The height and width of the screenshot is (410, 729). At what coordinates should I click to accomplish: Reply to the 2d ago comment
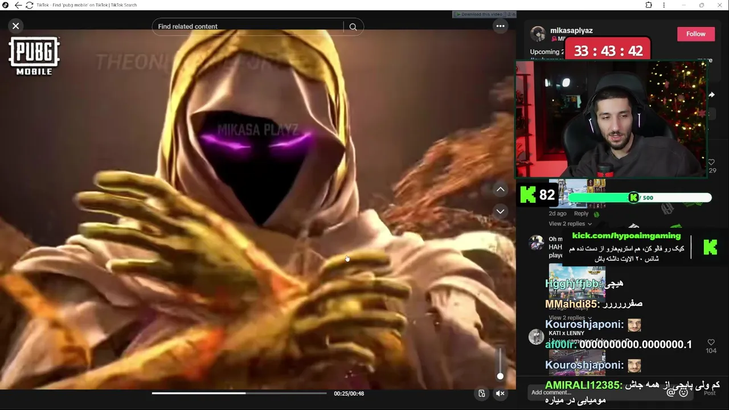point(581,214)
